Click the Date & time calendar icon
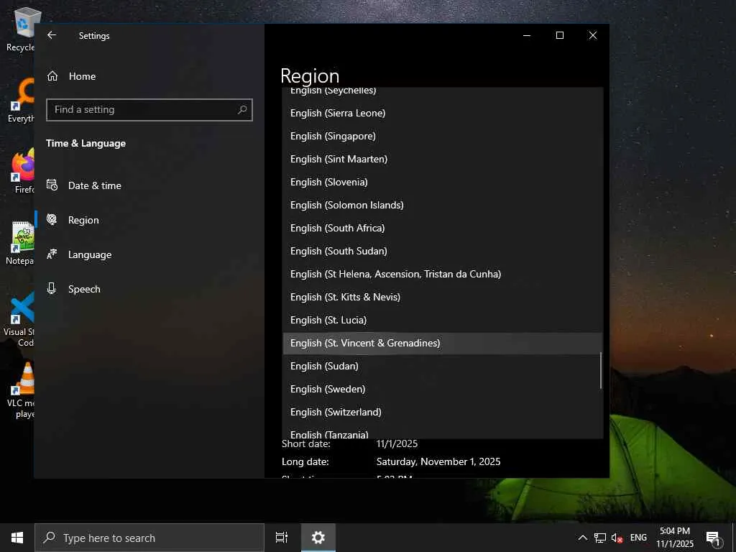736x552 pixels. tap(52, 185)
